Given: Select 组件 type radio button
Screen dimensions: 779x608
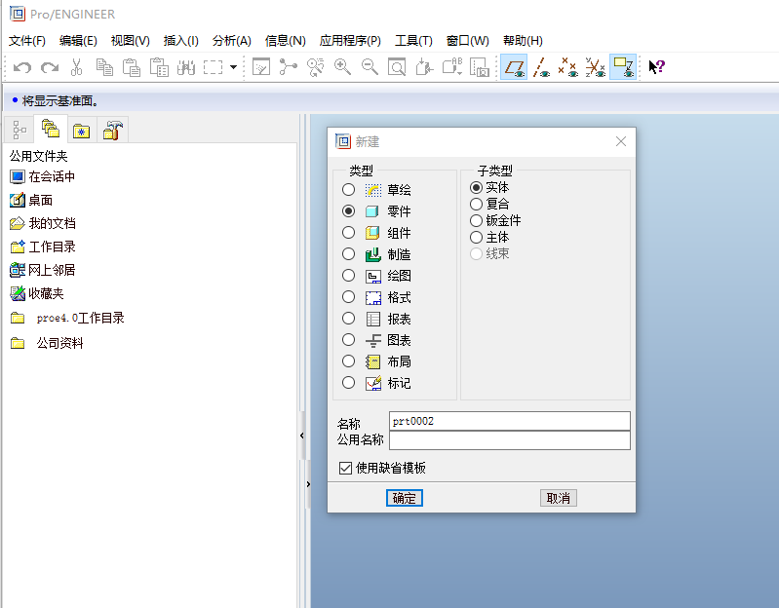Looking at the screenshot, I should [348, 233].
